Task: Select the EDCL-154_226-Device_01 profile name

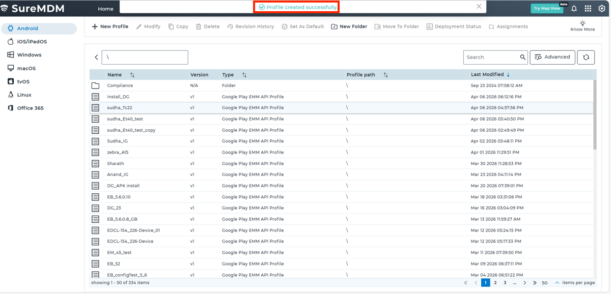Action: pyautogui.click(x=133, y=230)
